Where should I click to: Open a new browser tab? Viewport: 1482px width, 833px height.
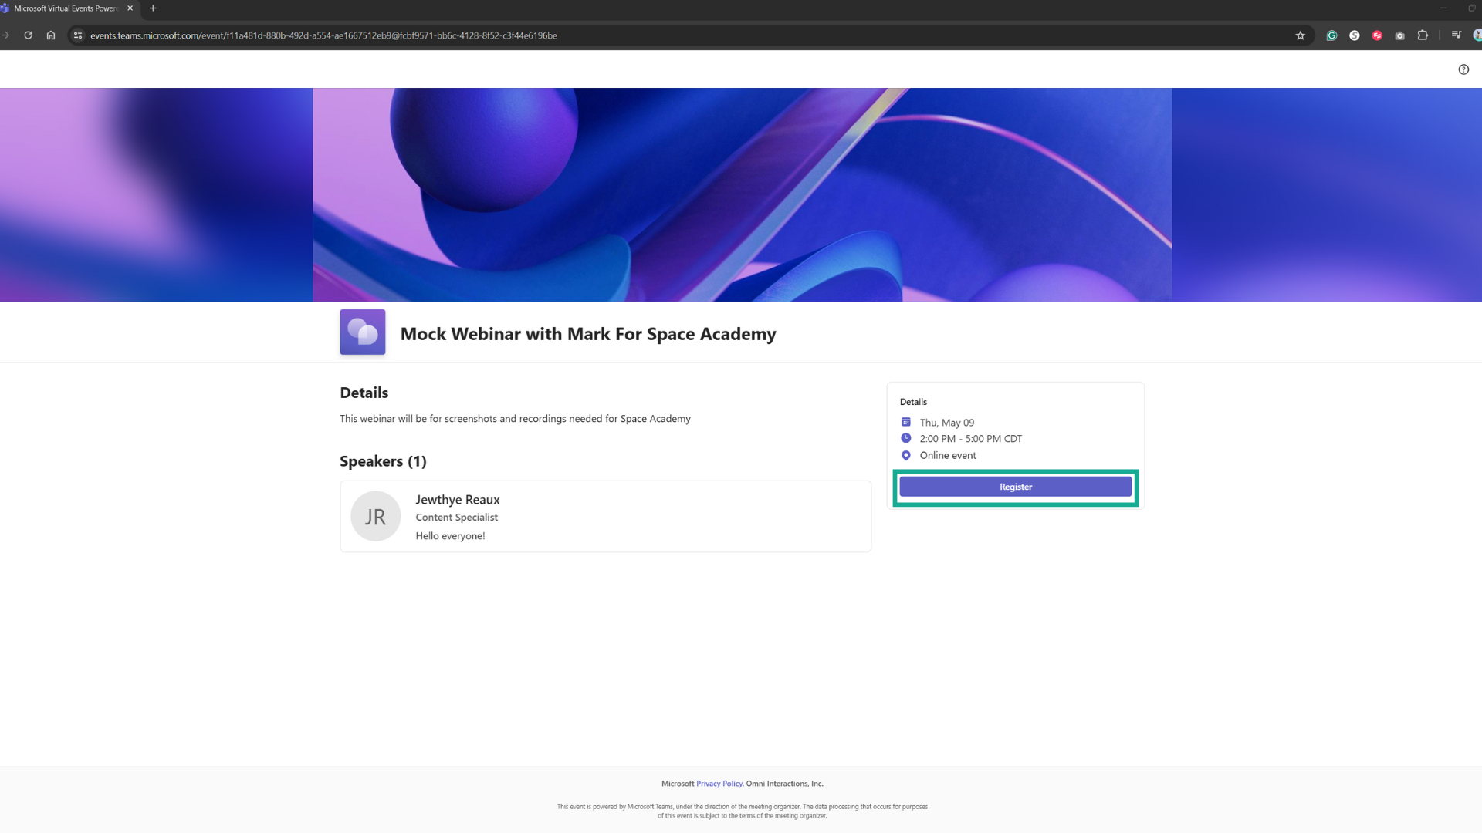[x=153, y=8]
